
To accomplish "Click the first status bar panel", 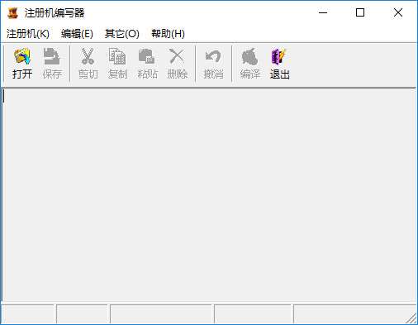I will click(27, 313).
